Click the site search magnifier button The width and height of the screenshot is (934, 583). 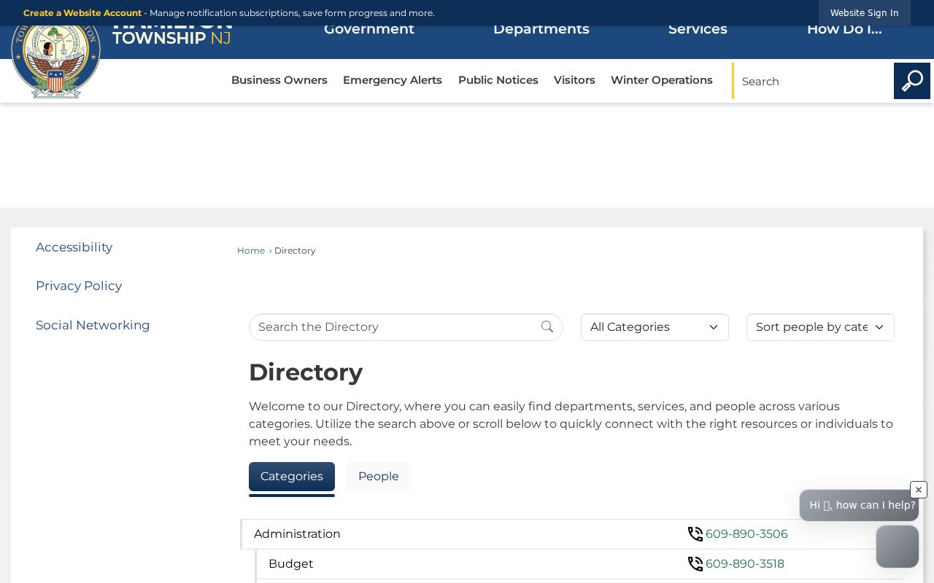(912, 81)
